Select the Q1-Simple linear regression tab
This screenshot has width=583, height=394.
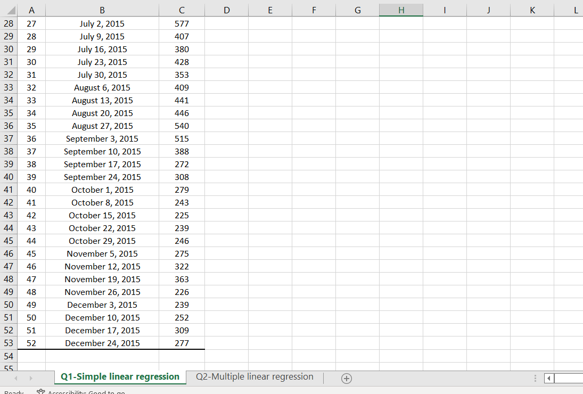point(119,376)
